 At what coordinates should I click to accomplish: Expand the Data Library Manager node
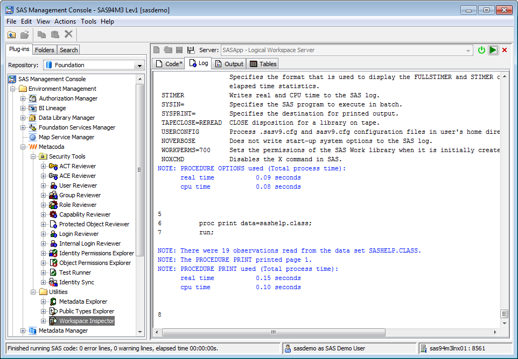23,118
